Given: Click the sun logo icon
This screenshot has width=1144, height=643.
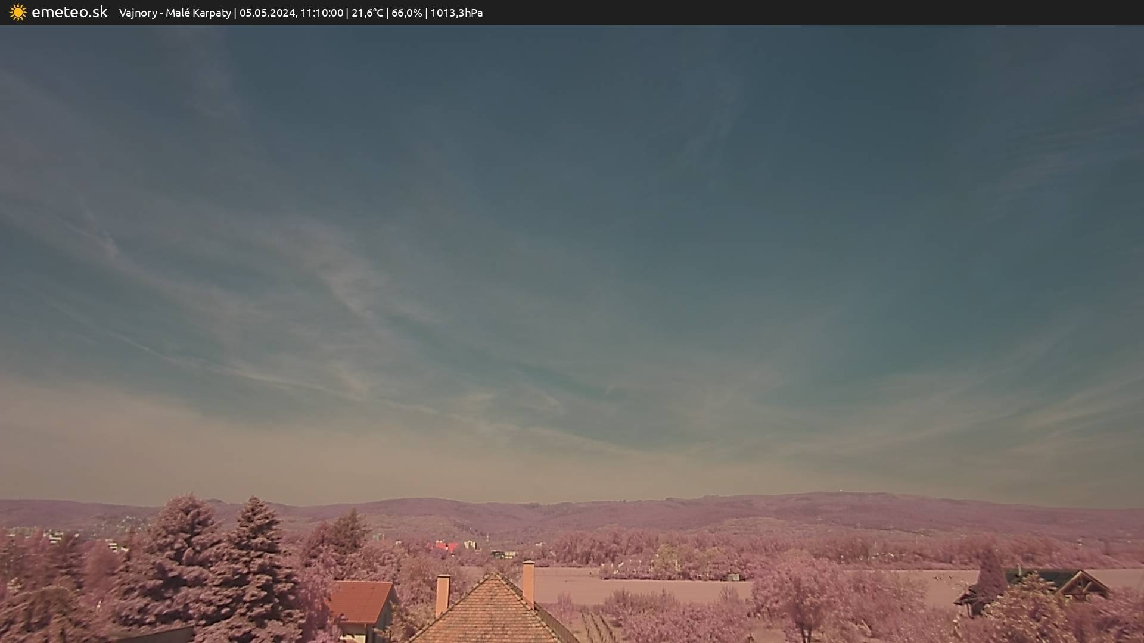Looking at the screenshot, I should pos(18,13).
